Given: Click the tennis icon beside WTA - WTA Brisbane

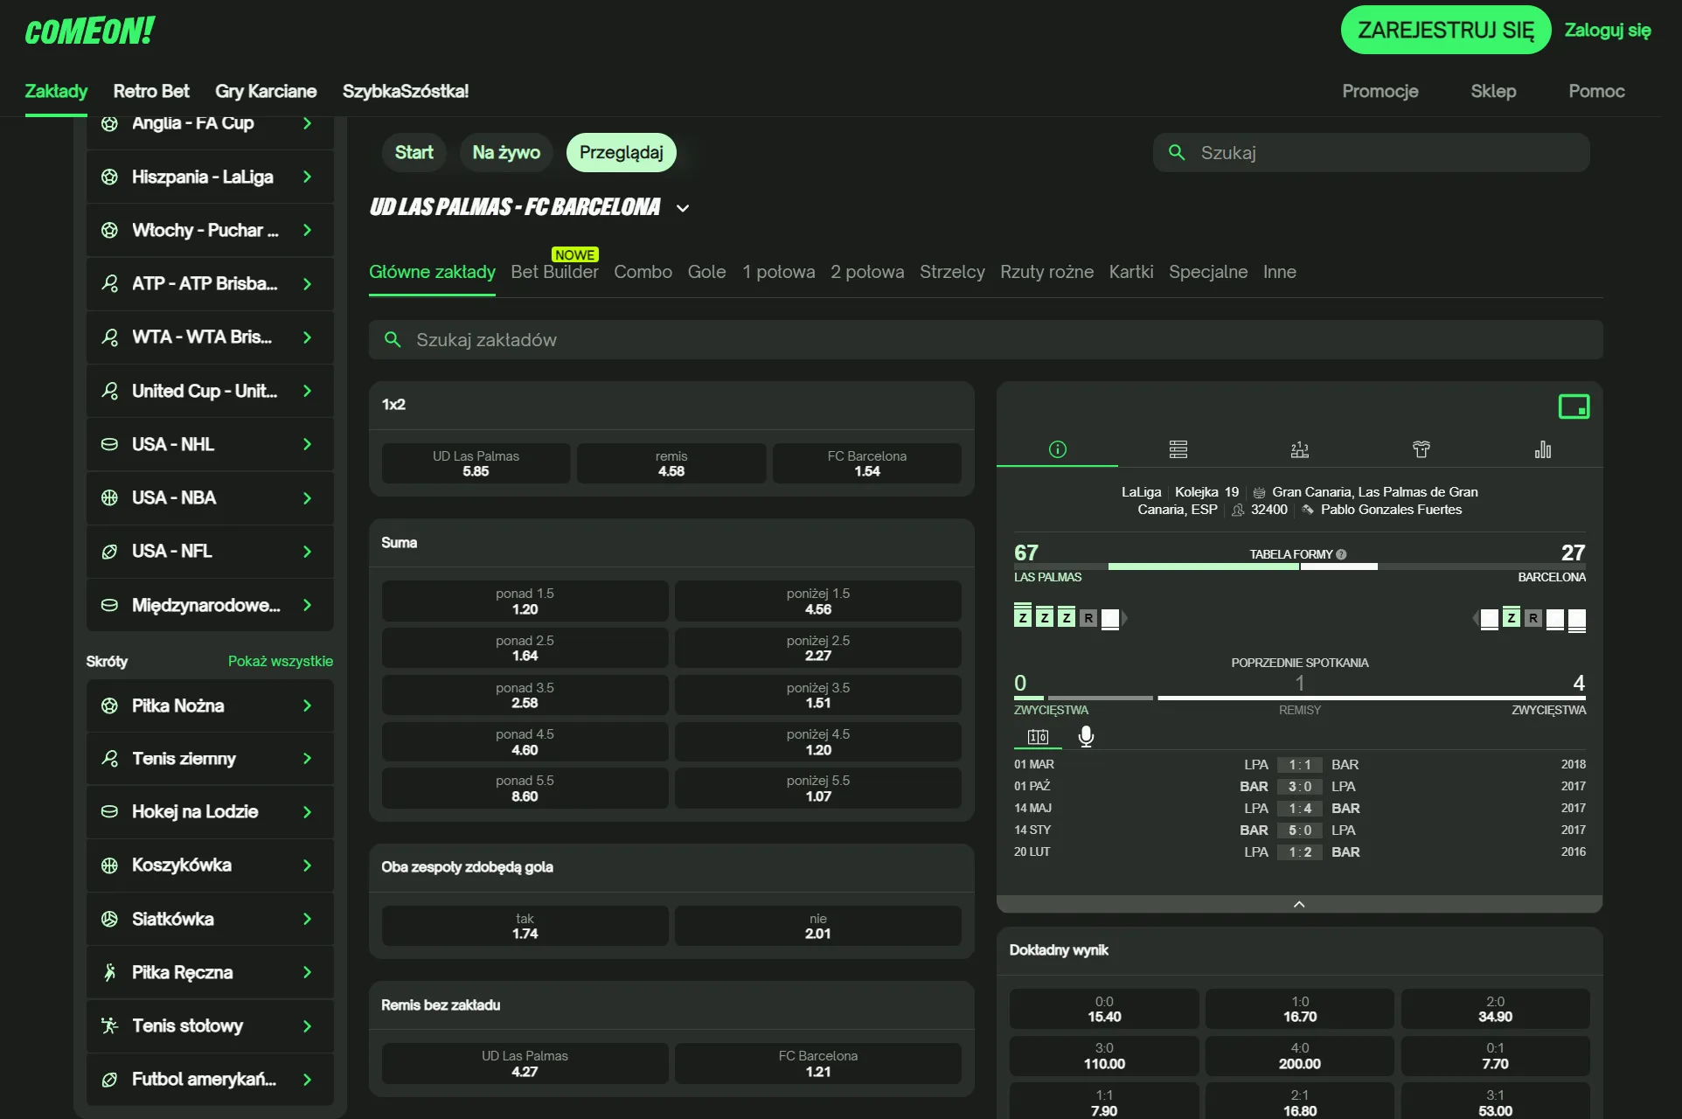Looking at the screenshot, I should [109, 337].
